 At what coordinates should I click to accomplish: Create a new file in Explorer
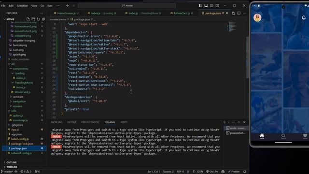(x=28, y=19)
